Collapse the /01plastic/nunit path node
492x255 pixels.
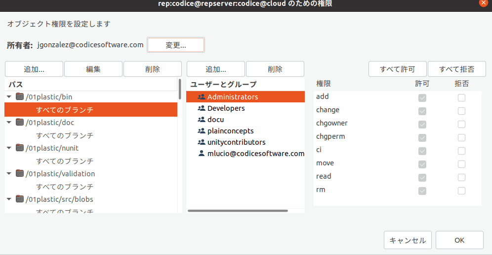coord(9,148)
